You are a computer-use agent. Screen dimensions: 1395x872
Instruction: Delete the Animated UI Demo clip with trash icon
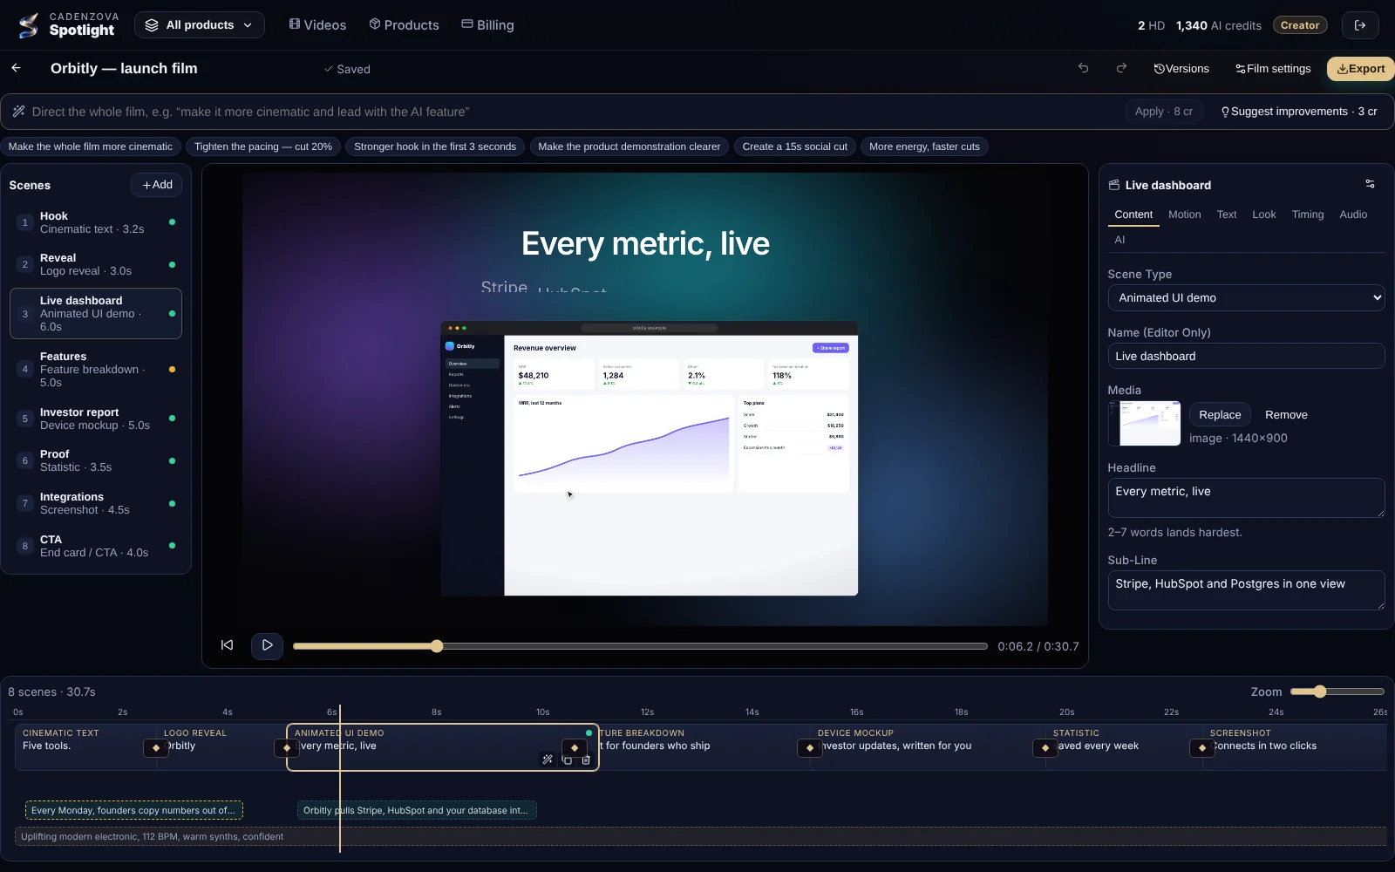point(586,760)
